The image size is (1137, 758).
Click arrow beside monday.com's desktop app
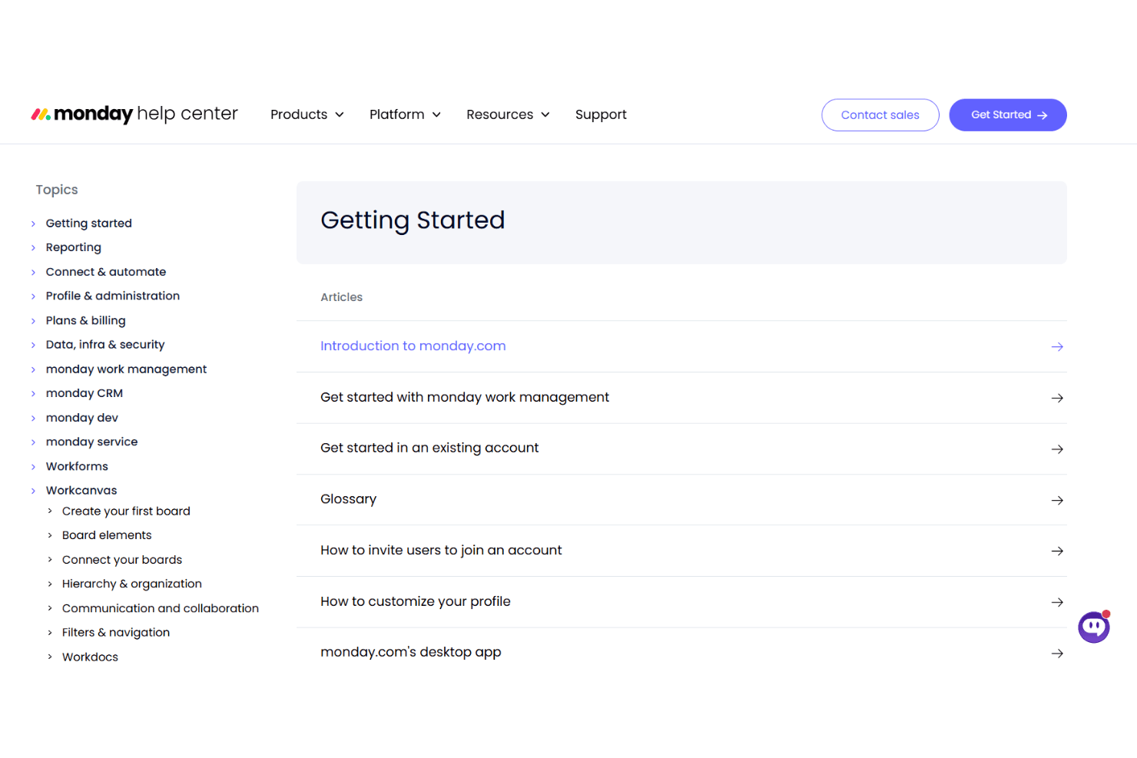click(x=1057, y=654)
